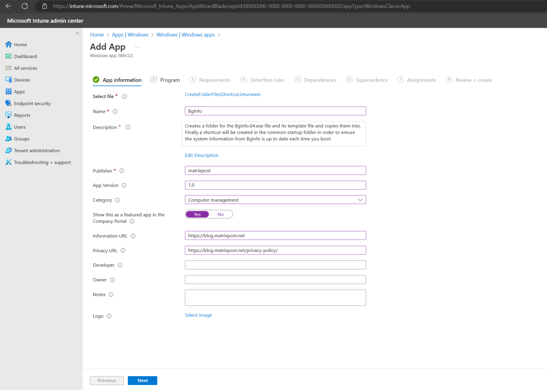
Task: Open Select image link for Logo
Action: (198, 315)
